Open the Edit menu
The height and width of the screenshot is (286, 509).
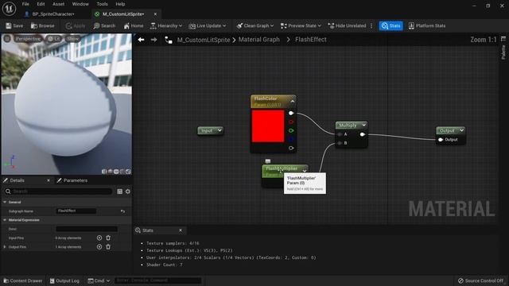tap(41, 4)
